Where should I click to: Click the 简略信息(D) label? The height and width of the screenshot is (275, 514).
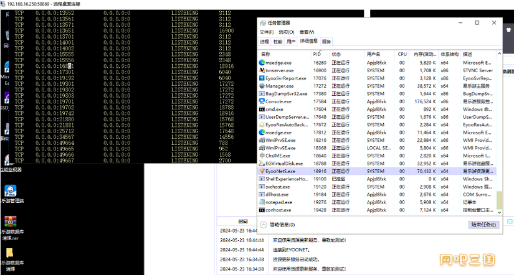pyautogui.click(x=282, y=225)
